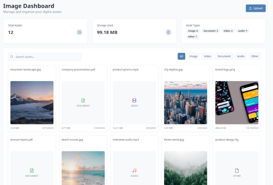Click the product-promo.mp4 file name

point(126,70)
